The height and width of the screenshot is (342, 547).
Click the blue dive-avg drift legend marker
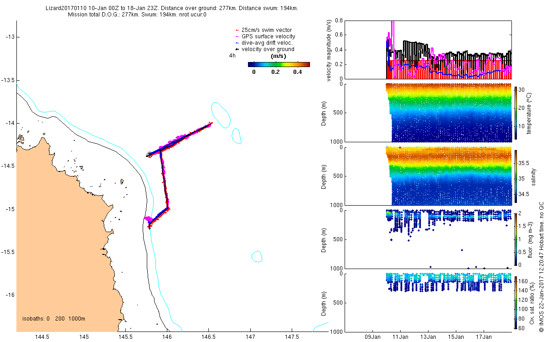[x=237, y=43]
